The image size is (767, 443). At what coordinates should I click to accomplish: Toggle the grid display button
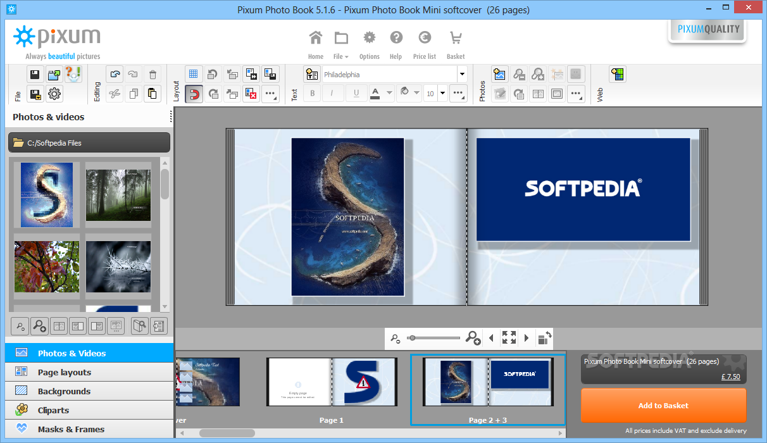pos(194,75)
